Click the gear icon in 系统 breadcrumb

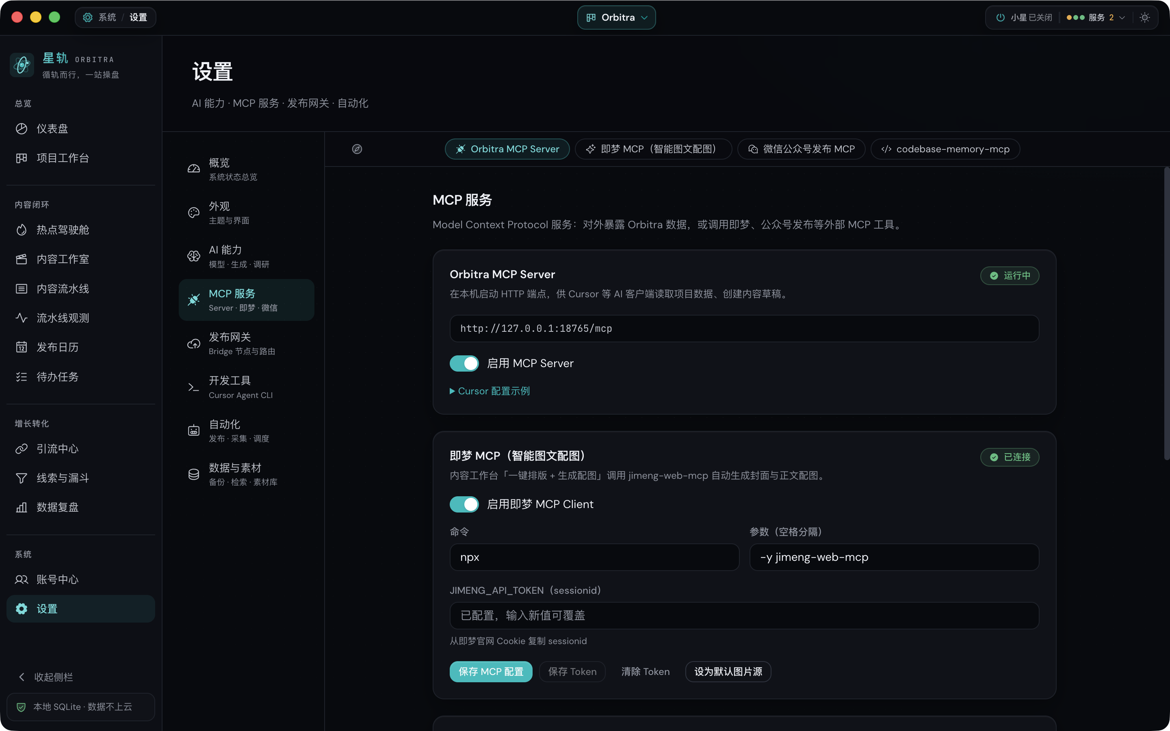(87, 17)
